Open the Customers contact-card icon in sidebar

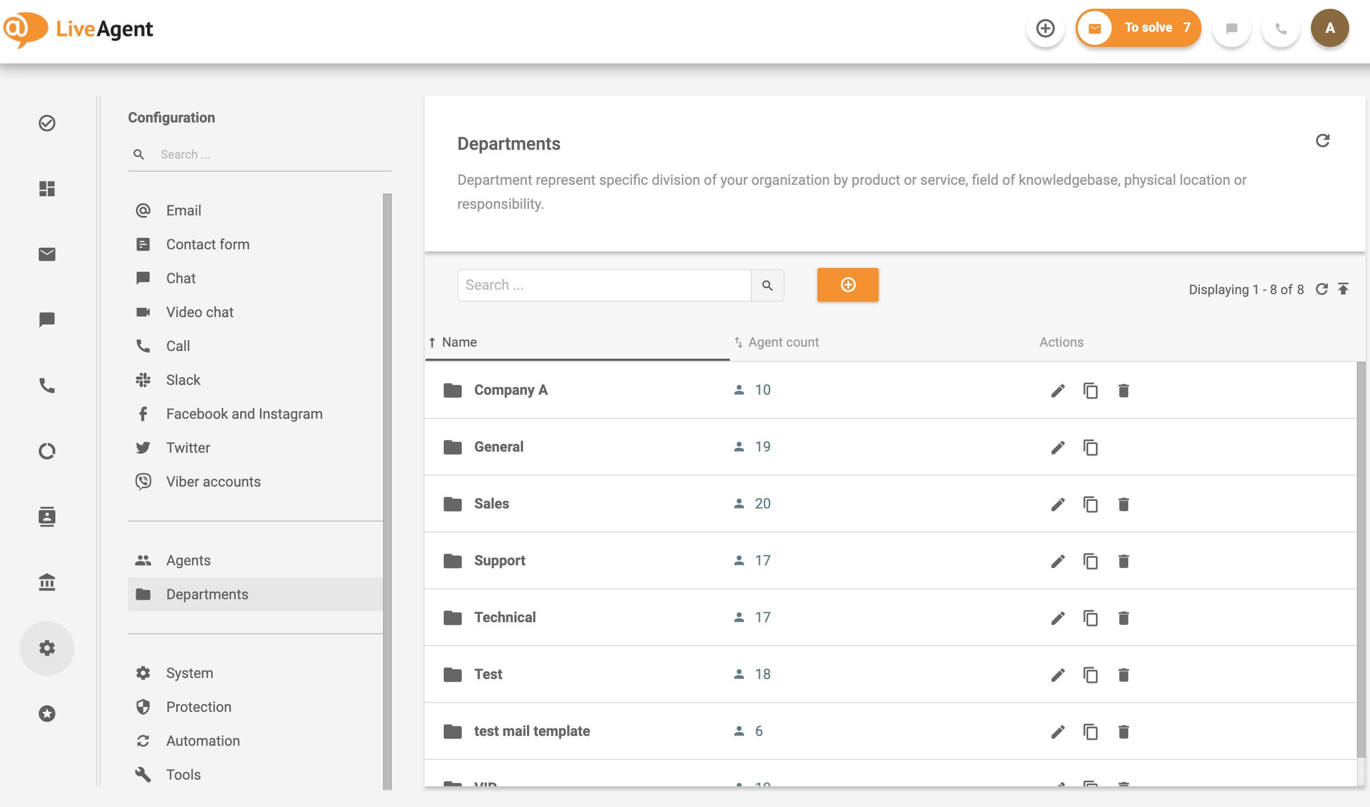click(47, 516)
